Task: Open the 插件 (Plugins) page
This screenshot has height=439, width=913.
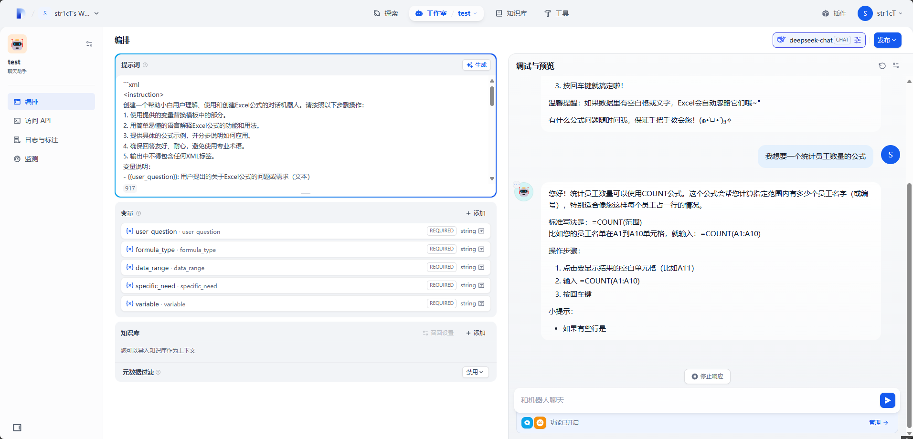Action: pos(834,13)
